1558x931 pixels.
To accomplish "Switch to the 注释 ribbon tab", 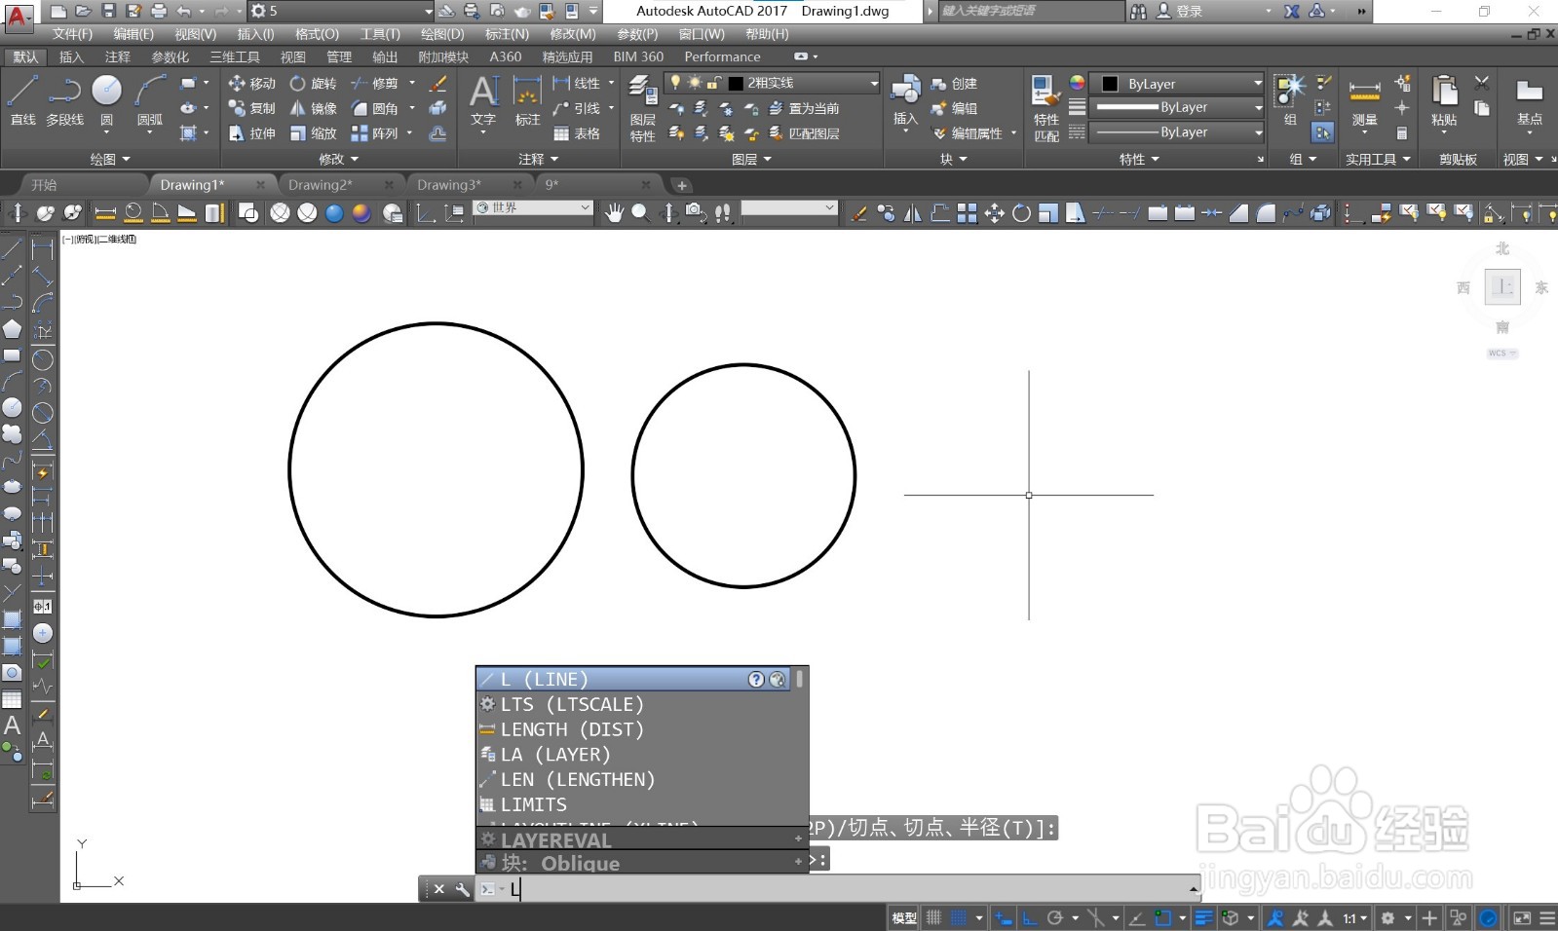I will [x=118, y=56].
